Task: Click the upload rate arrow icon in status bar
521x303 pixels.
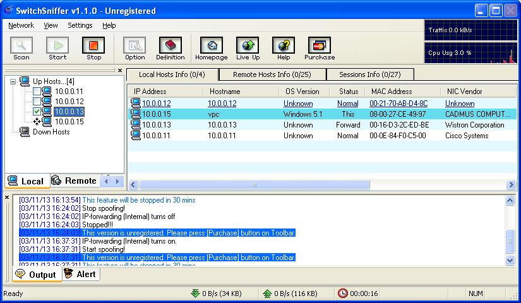Action: tap(267, 294)
